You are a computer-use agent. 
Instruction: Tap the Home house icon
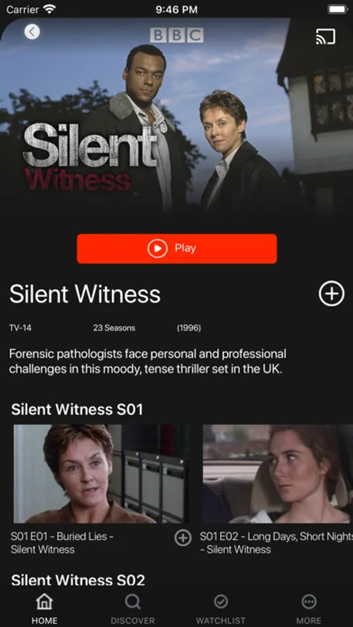[x=45, y=601]
